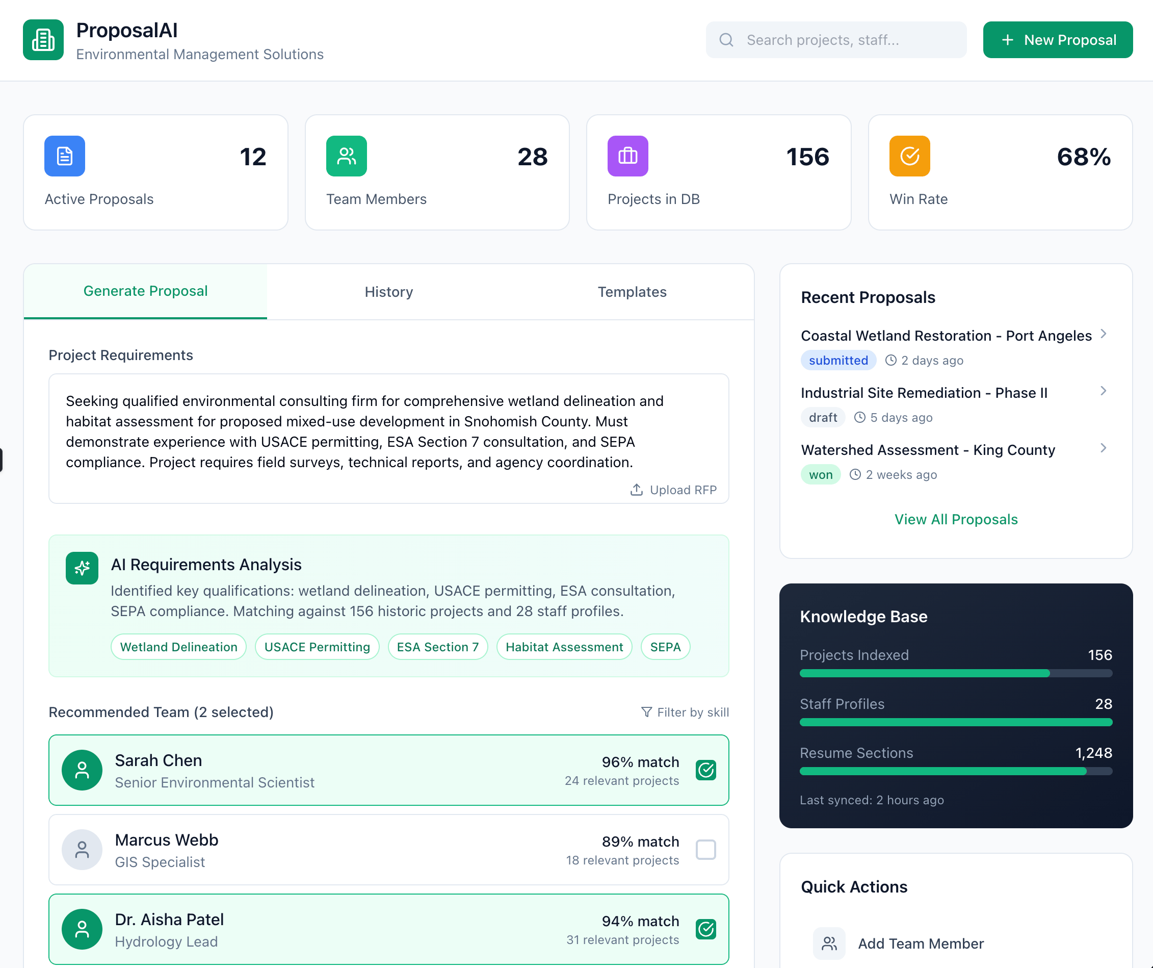This screenshot has height=968, width=1153.
Task: Click Dr. Aisha Patel's avatar icon
Action: (x=82, y=930)
